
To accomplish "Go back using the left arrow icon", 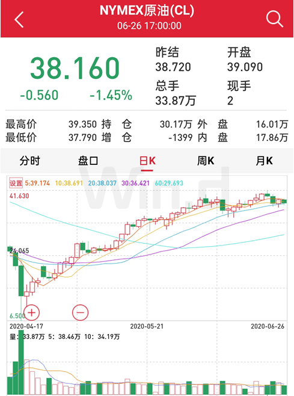I will [19, 19].
